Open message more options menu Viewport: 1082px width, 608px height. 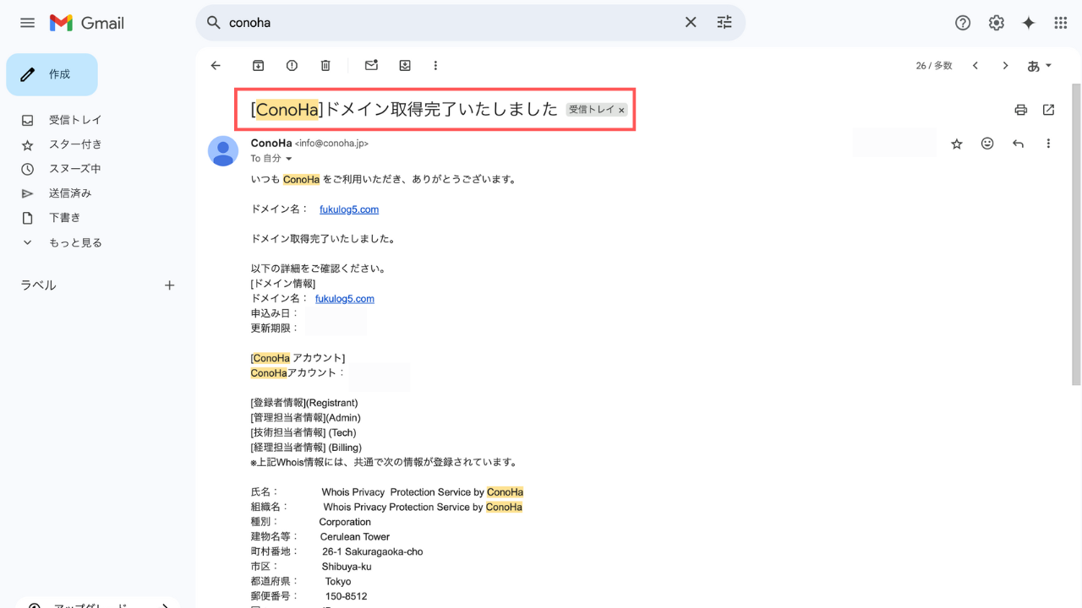pos(1048,144)
